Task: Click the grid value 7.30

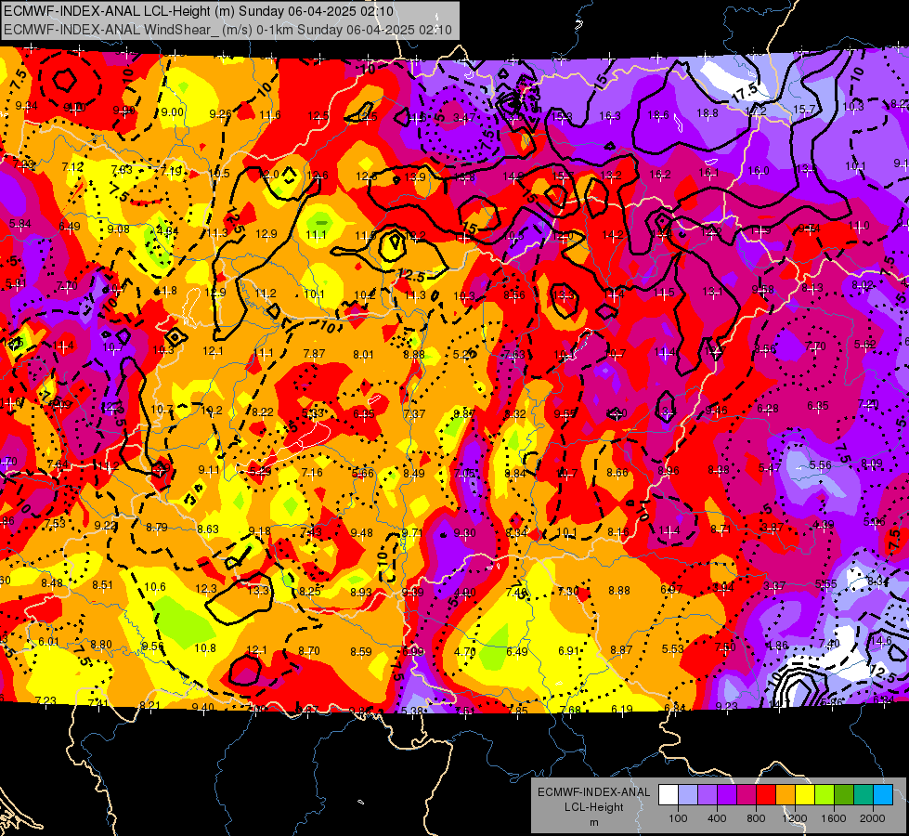Action: 568,591
